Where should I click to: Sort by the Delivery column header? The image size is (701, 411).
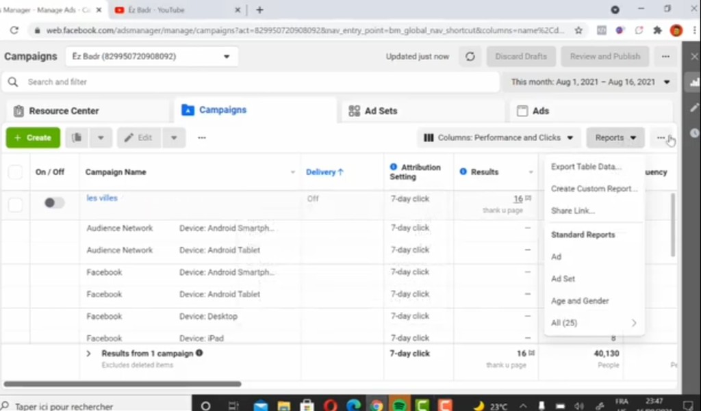click(x=324, y=172)
